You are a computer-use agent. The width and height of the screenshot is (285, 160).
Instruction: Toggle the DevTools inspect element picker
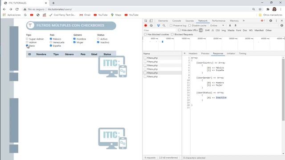(x=146, y=21)
